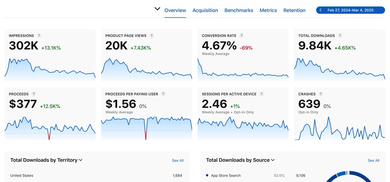Click the +4.65K% downloads change

coord(345,48)
